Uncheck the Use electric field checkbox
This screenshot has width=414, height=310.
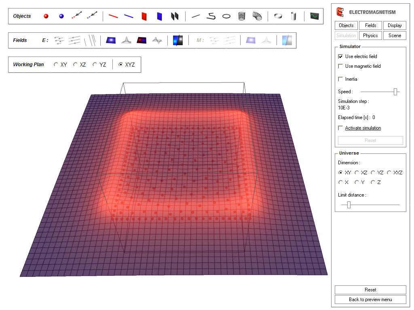(x=340, y=57)
